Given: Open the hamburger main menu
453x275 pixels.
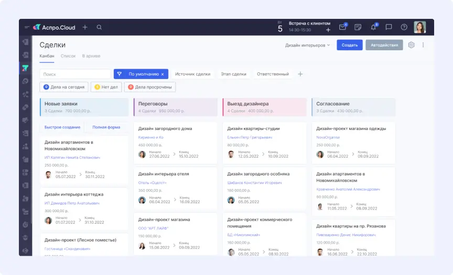Looking at the screenshot, I should [27, 27].
